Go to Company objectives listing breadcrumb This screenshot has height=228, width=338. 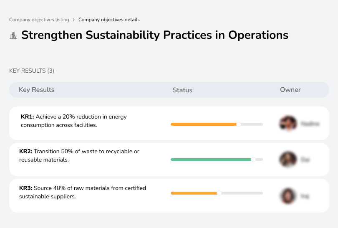click(x=39, y=20)
